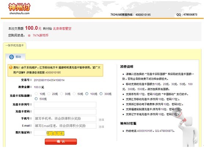
Task: Click the 选填 label next to 手机号
Action: coord(101,120)
